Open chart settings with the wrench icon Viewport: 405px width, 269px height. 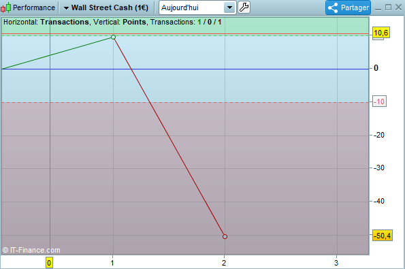coord(244,7)
